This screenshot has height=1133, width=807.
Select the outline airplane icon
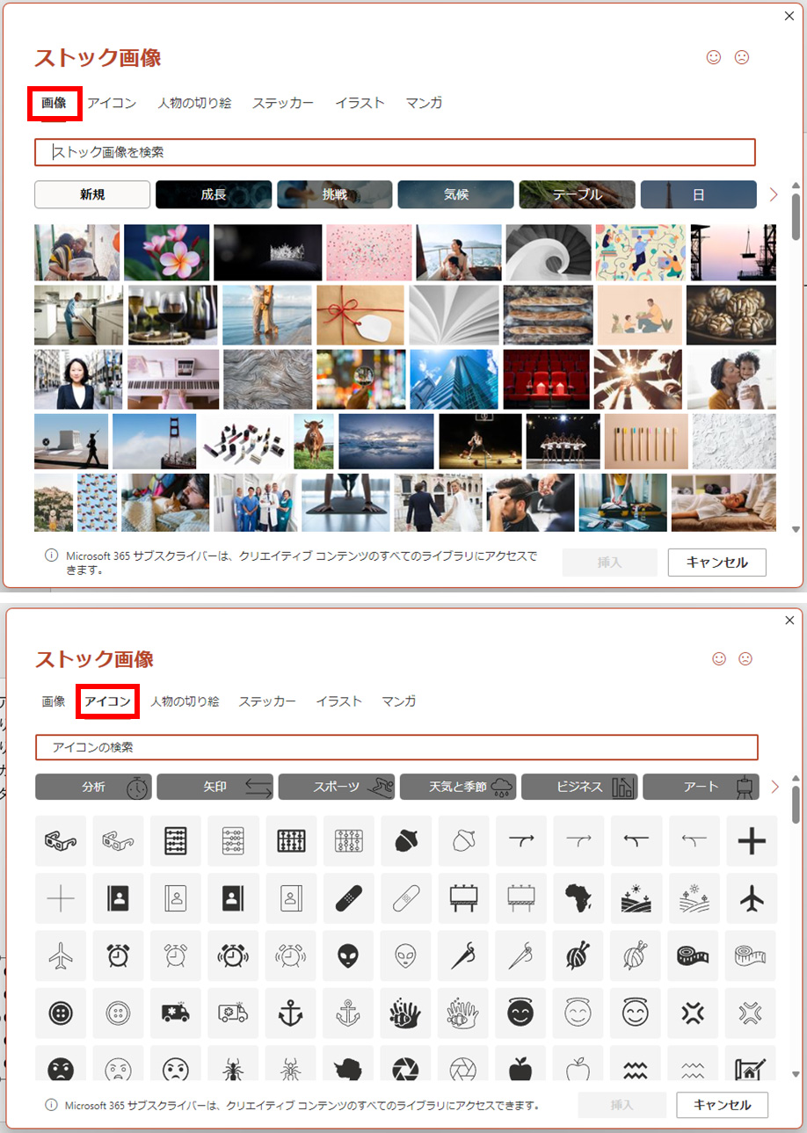coord(61,955)
